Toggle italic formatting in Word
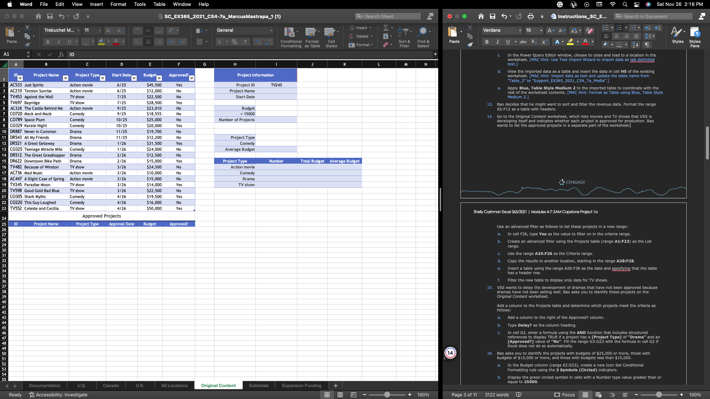 (497, 42)
